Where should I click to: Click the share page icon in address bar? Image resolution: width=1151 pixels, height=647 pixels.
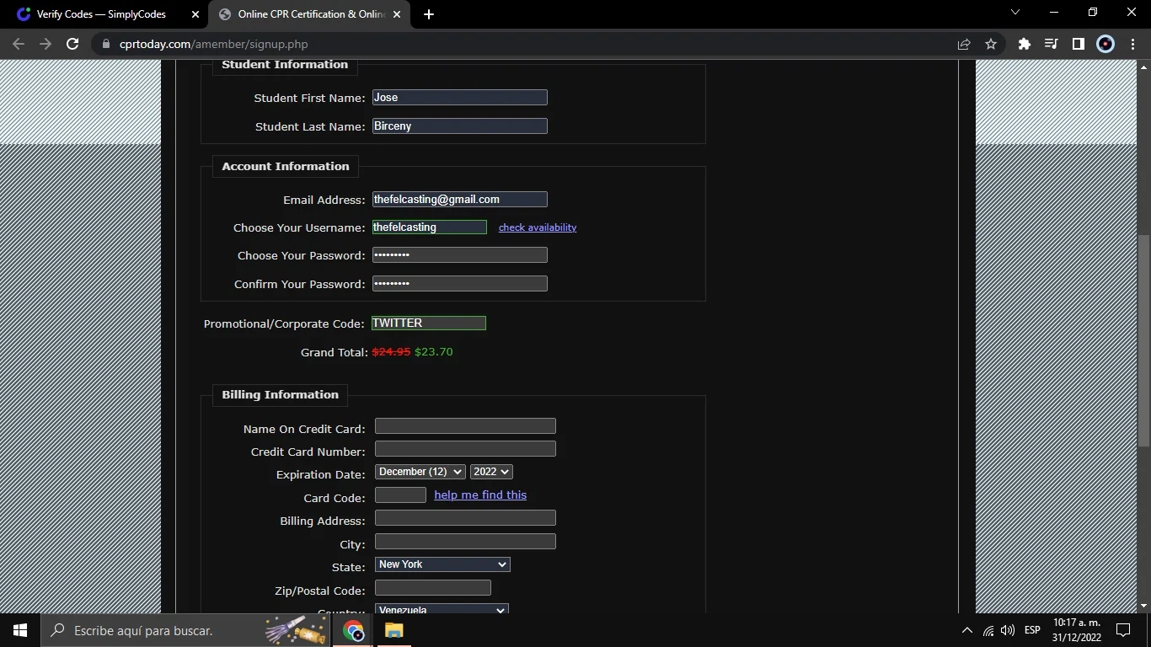pyautogui.click(x=964, y=44)
